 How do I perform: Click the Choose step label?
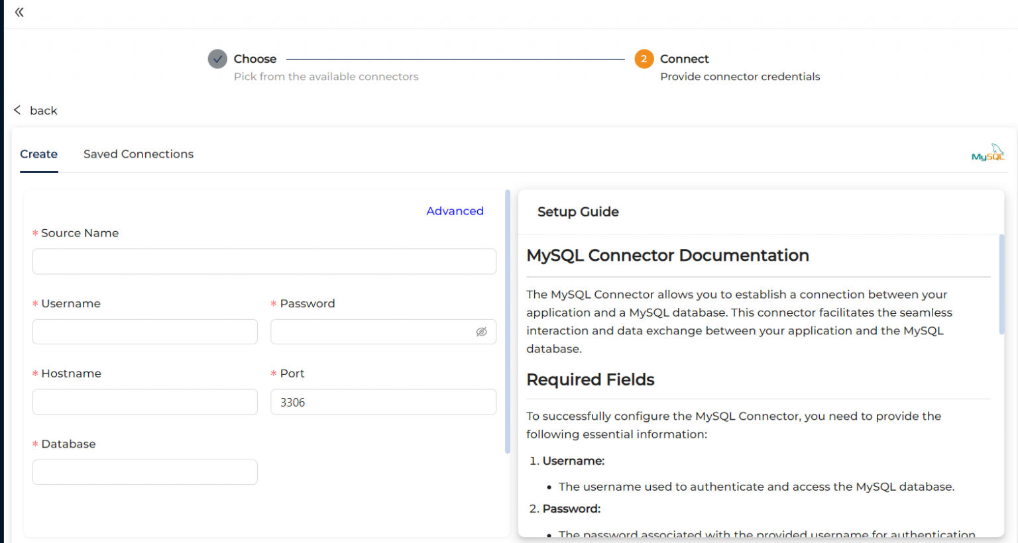pyautogui.click(x=255, y=59)
